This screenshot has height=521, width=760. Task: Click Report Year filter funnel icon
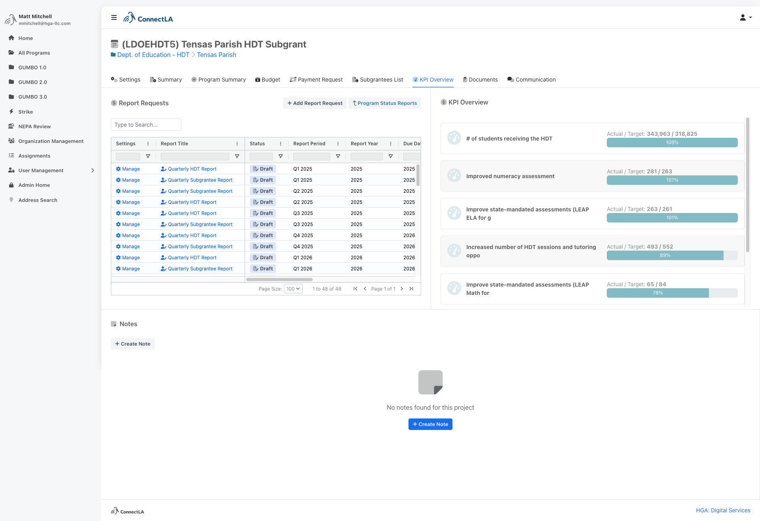point(391,156)
